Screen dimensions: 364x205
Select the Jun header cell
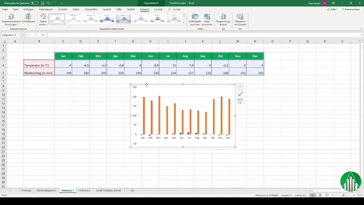point(150,56)
